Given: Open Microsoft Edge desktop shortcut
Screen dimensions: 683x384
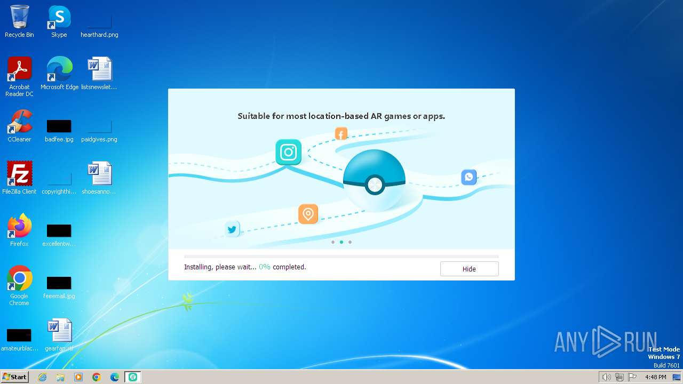Looking at the screenshot, I should point(59,74).
